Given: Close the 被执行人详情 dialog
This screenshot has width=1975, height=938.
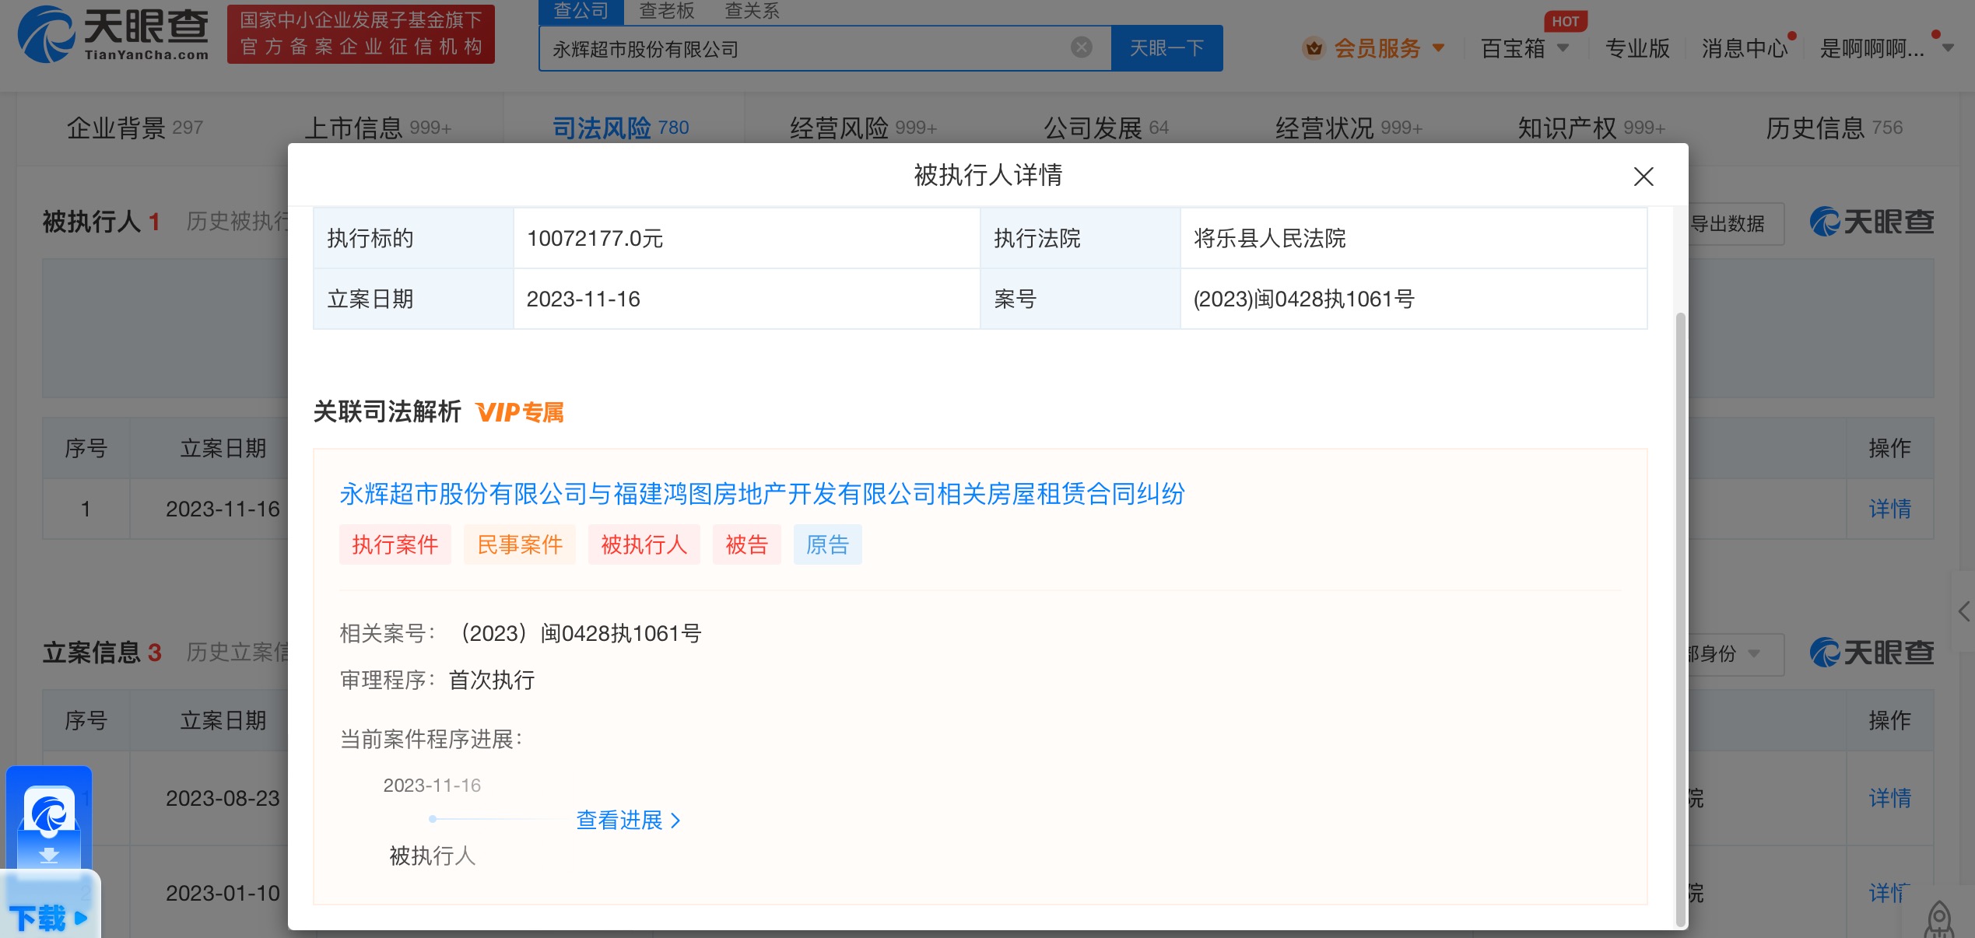Looking at the screenshot, I should click(1643, 177).
